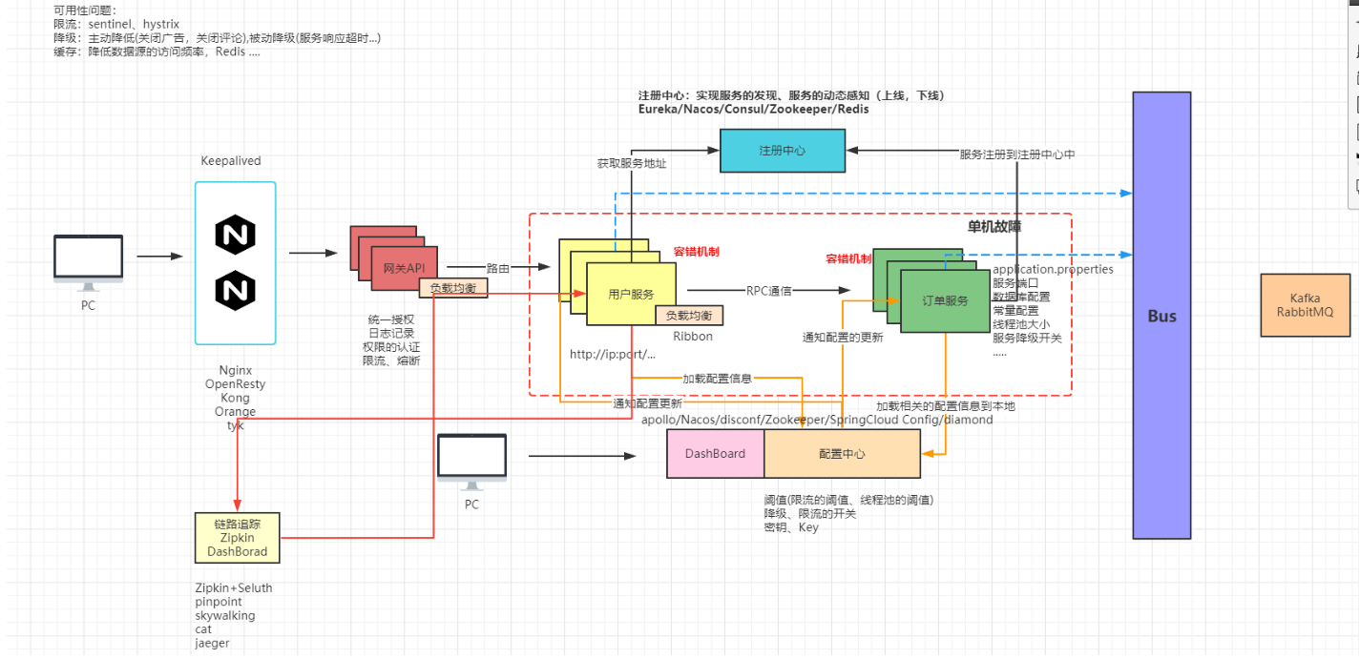This screenshot has height=659, width=1360.
Task: Select the lower Nginx hexagon logo
Action: (x=235, y=291)
